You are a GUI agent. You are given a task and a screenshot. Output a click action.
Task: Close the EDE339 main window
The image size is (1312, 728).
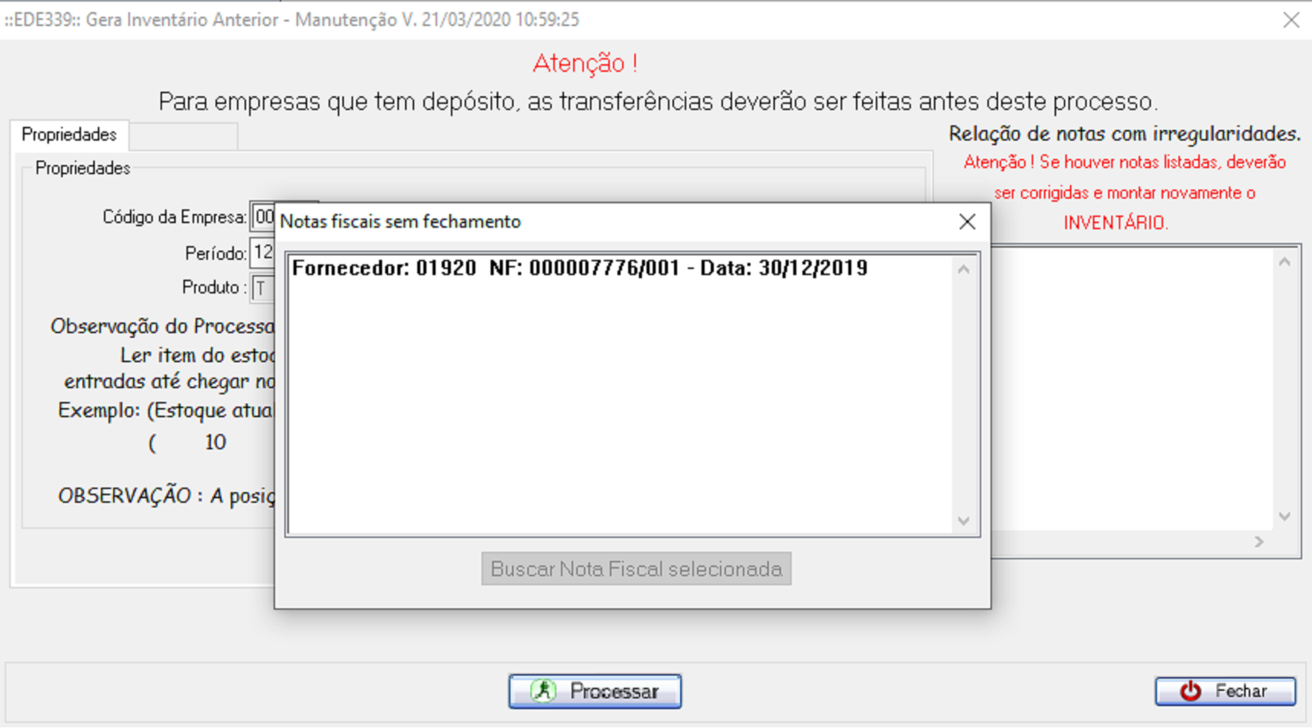[1291, 20]
